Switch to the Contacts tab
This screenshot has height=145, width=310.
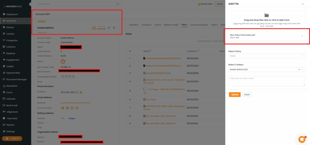[x=146, y=25]
